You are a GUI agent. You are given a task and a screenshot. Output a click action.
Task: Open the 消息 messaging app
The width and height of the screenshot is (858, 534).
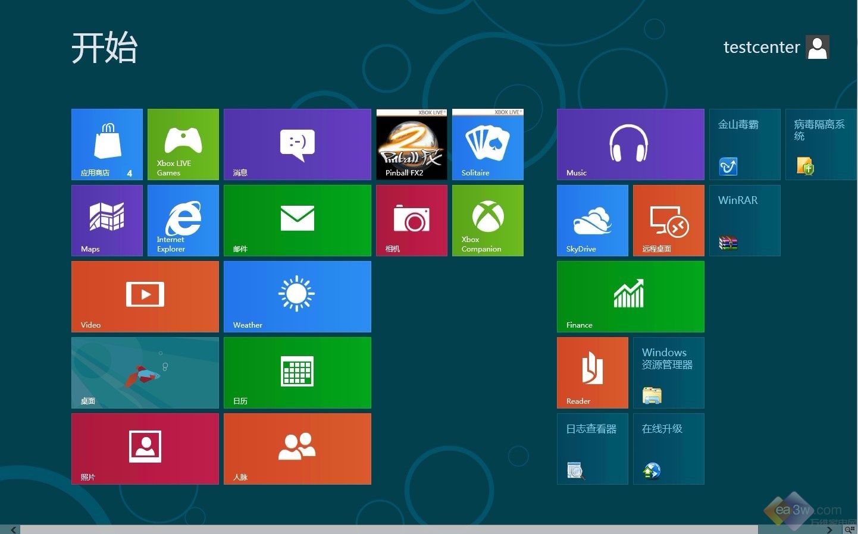tap(297, 144)
